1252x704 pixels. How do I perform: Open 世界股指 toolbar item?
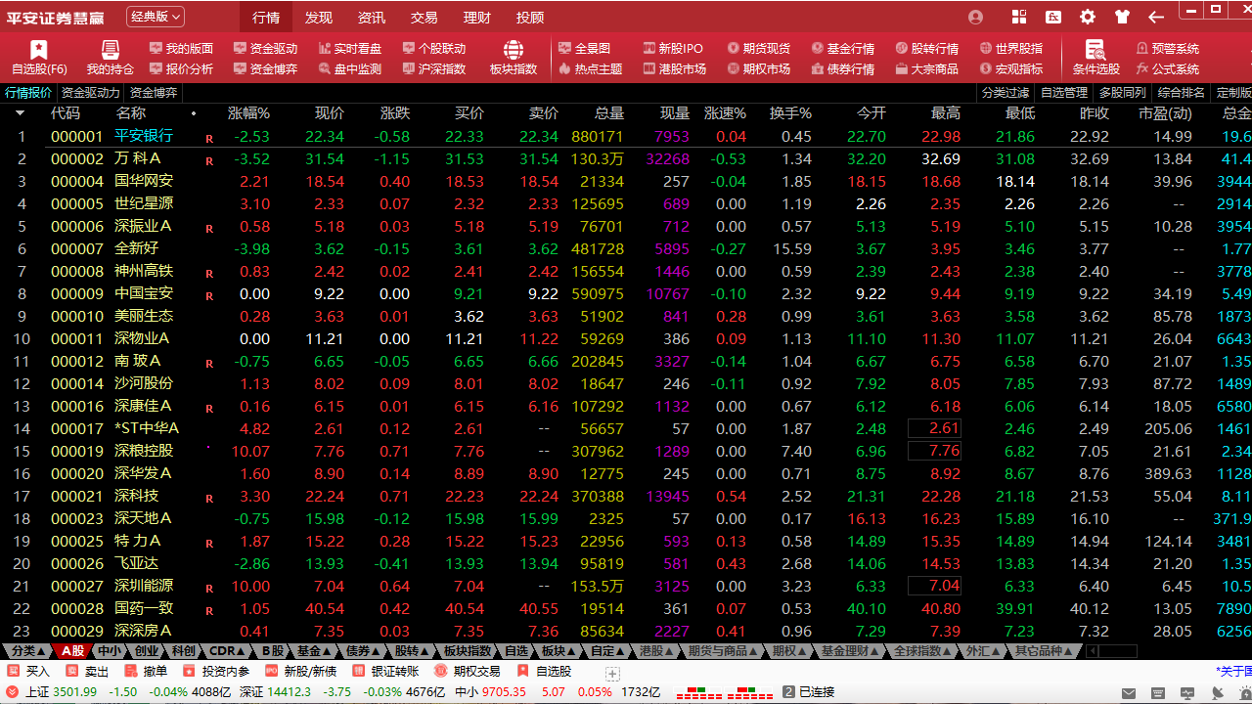(1010, 48)
